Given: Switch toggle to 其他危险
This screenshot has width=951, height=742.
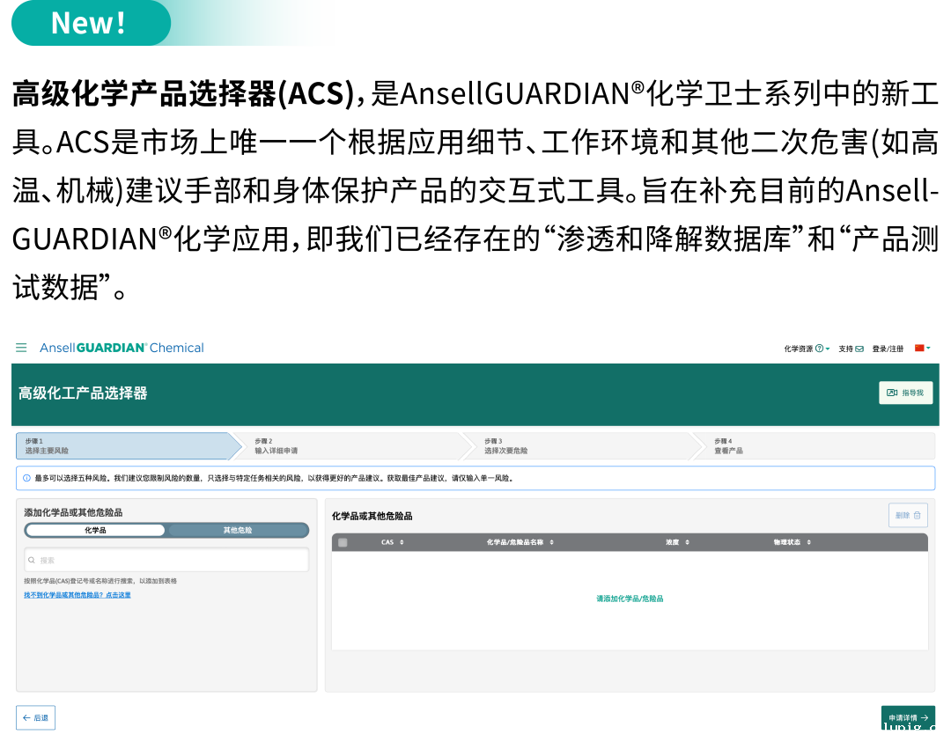Looking at the screenshot, I should (237, 530).
